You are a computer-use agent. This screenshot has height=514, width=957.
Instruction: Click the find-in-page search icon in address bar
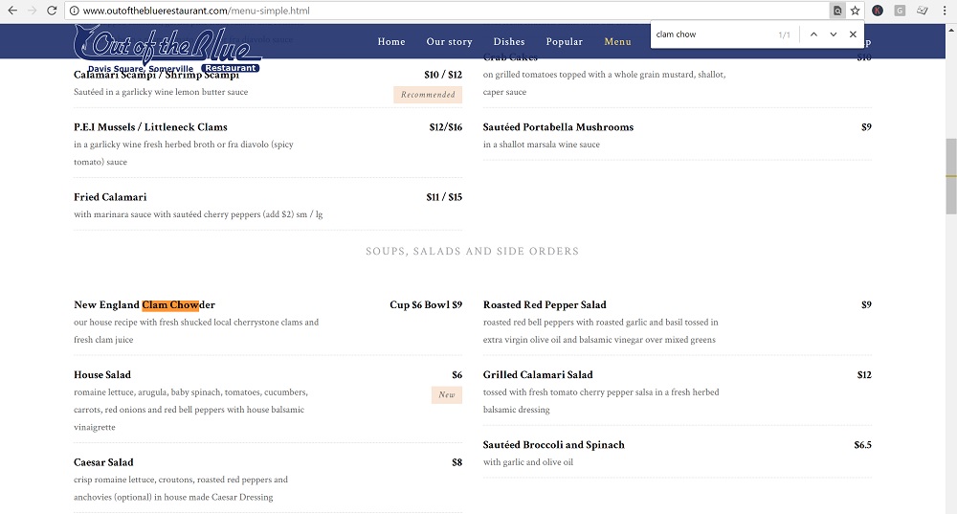837,11
